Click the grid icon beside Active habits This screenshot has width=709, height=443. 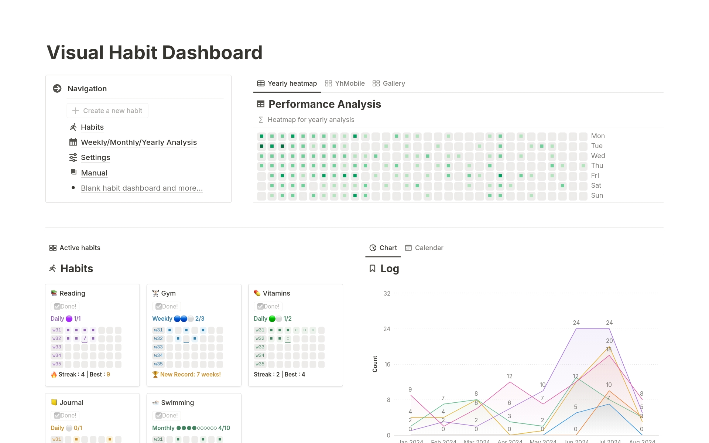click(53, 248)
